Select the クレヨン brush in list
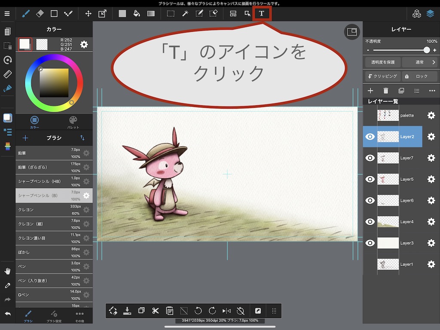This screenshot has width=440, height=330. 43,210
